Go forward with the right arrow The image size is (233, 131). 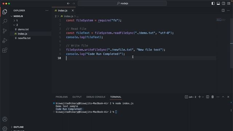[x=74, y=3]
